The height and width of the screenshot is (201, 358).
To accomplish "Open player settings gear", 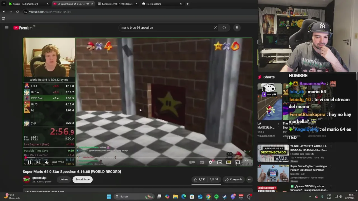I will tap(211, 162).
